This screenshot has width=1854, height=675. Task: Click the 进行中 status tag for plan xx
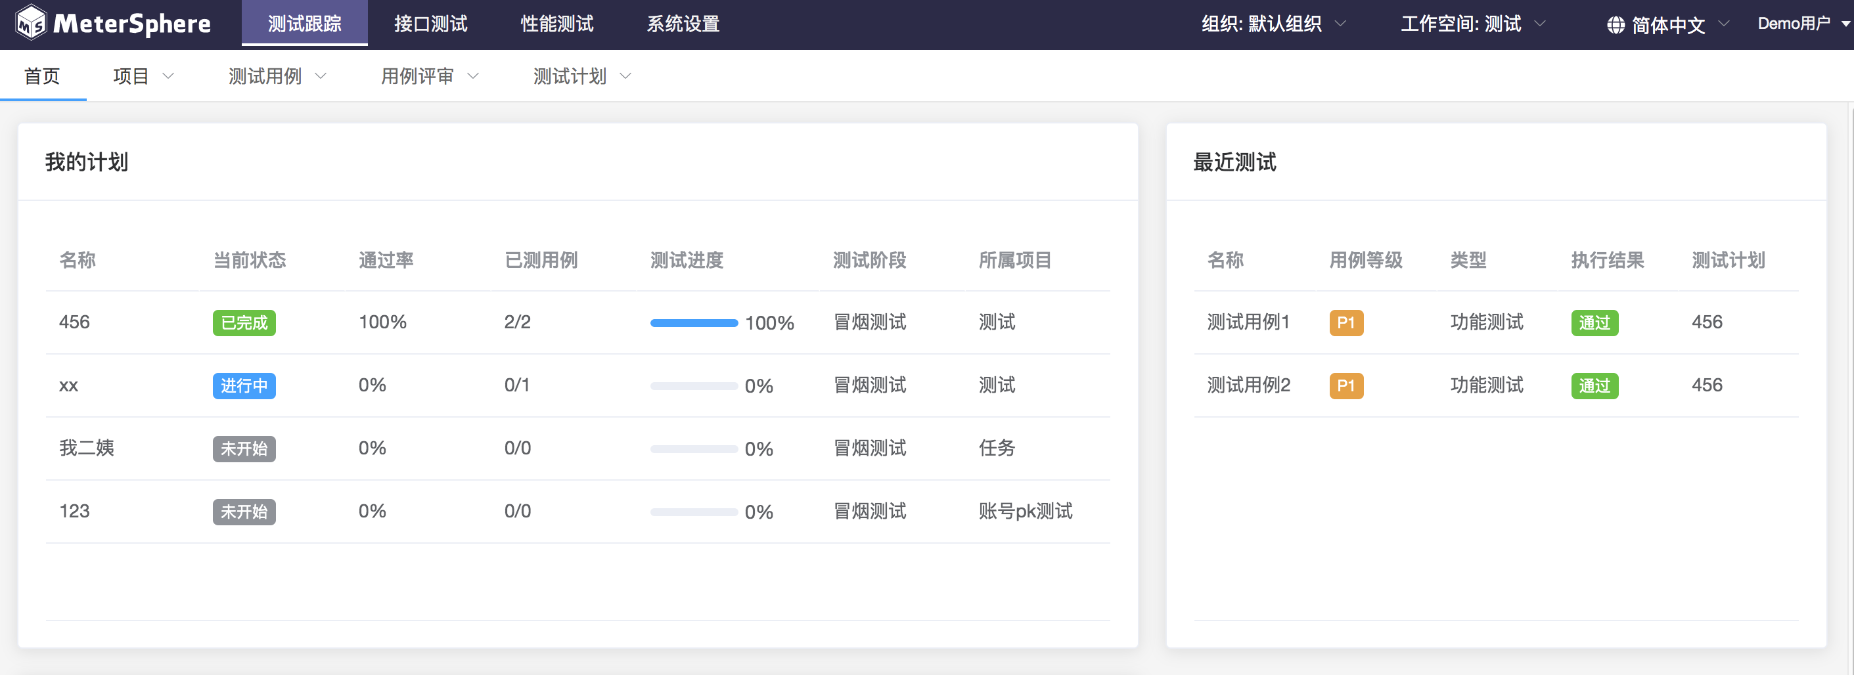[x=244, y=385]
